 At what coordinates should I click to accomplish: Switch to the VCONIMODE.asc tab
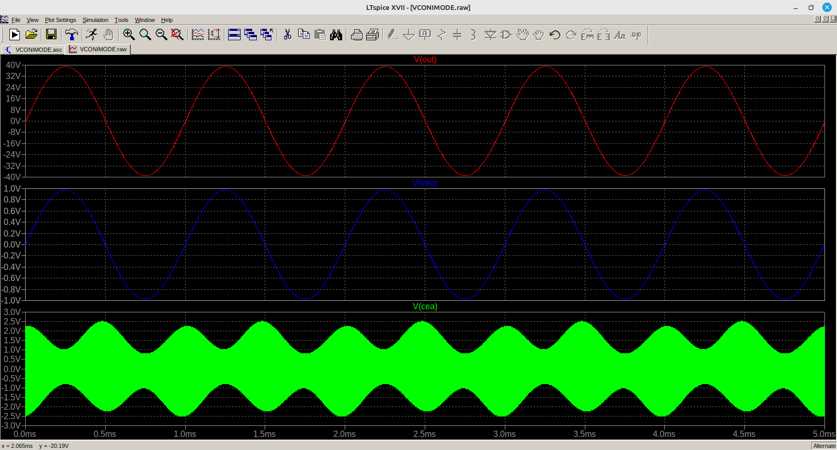tap(33, 50)
